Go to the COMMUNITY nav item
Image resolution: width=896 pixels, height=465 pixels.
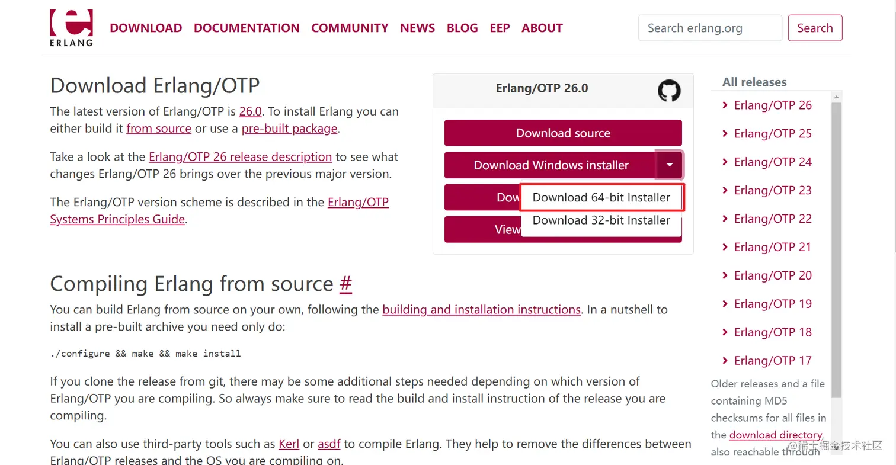(350, 28)
